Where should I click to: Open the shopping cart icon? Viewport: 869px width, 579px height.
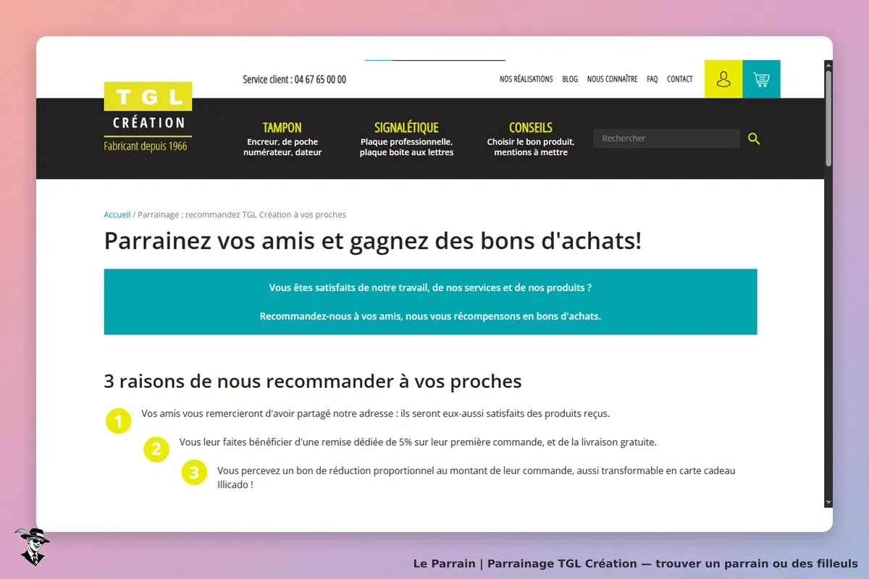[x=761, y=79]
